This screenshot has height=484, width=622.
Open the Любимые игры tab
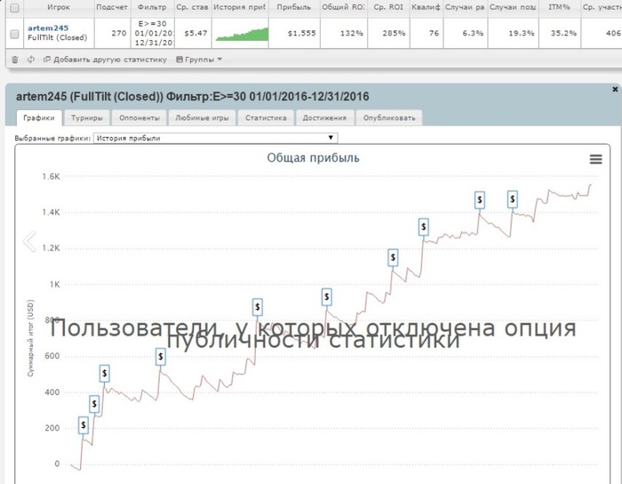click(x=202, y=118)
